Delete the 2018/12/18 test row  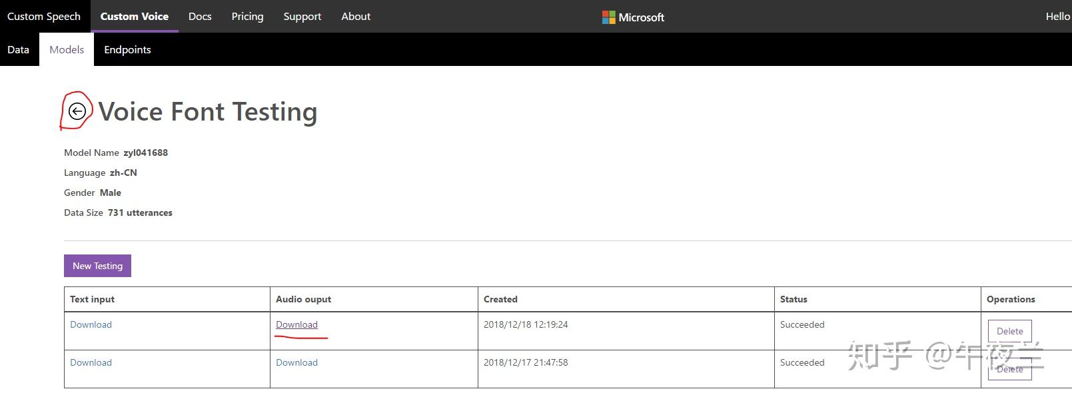pyautogui.click(x=1009, y=331)
